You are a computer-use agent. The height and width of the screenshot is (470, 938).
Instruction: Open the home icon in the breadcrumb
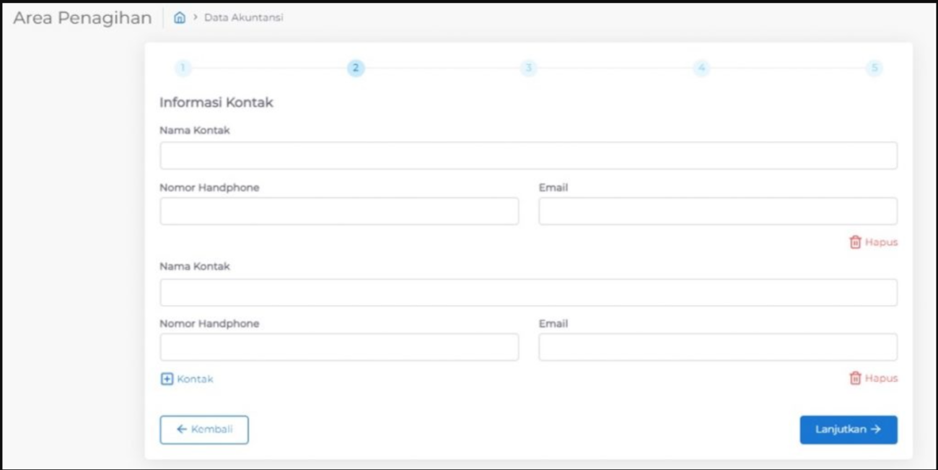[180, 18]
